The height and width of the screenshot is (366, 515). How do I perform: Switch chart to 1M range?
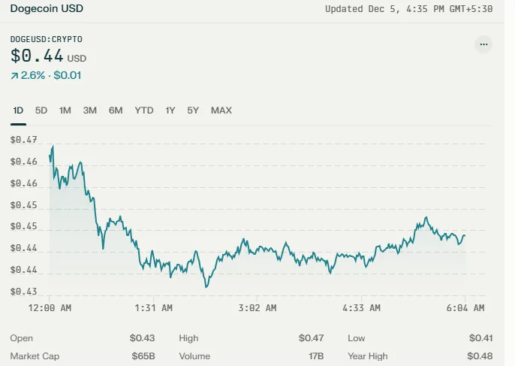point(65,110)
